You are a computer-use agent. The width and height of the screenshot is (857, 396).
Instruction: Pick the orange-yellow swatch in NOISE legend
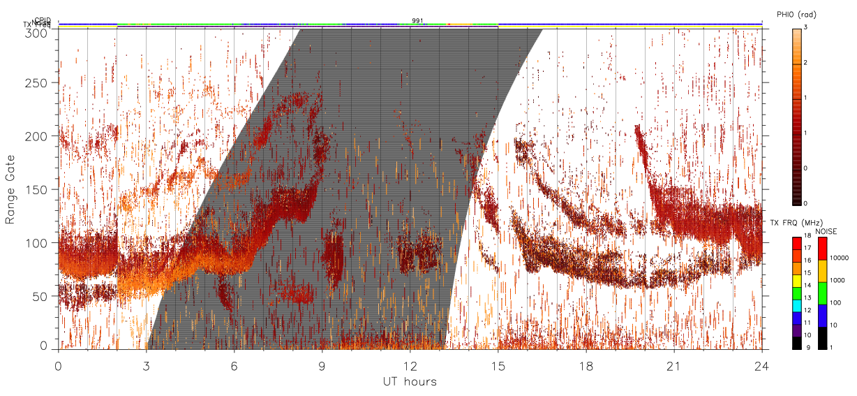tap(822, 271)
